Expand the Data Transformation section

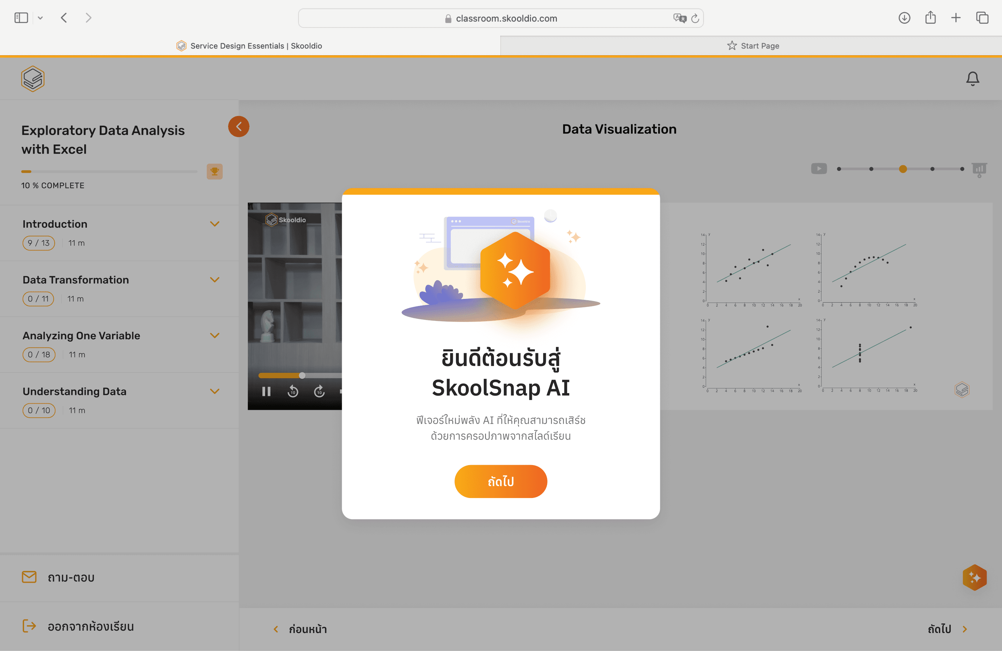tap(215, 280)
